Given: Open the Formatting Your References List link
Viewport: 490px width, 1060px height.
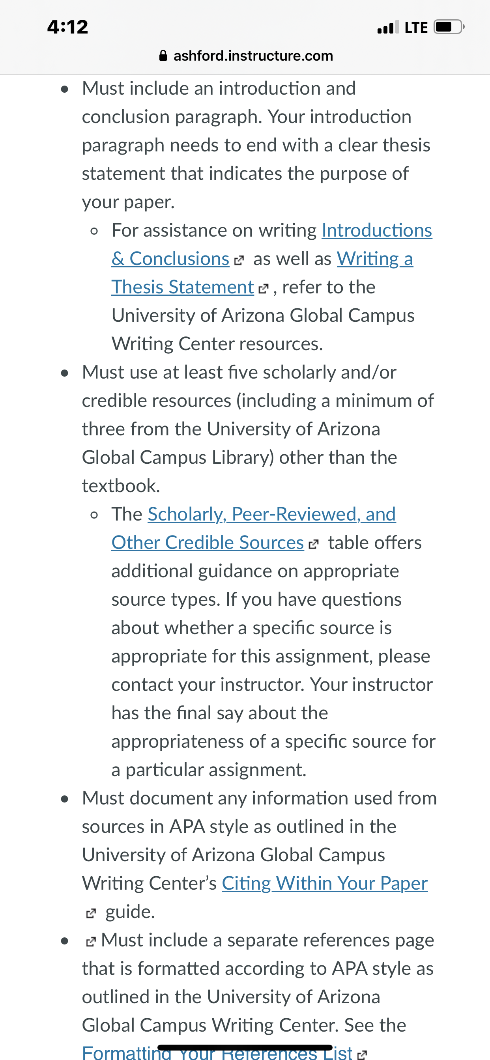Looking at the screenshot, I should (x=217, y=1053).
